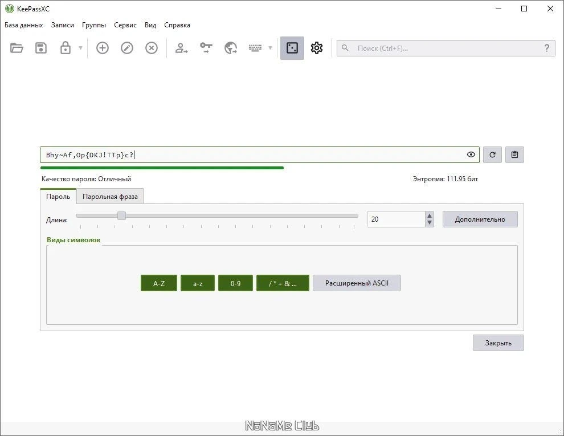This screenshot has width=564, height=436.
Task: Toggle uppercase A-Z characters
Action: pyautogui.click(x=159, y=283)
